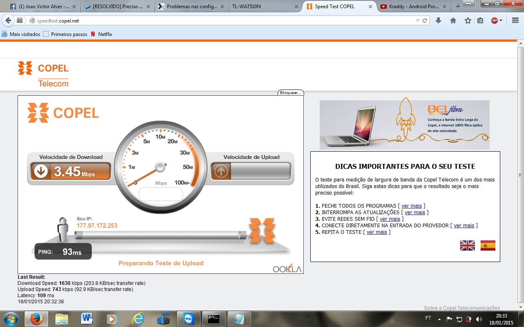Click the network tray icon
The width and height of the screenshot is (524, 327).
459,319
